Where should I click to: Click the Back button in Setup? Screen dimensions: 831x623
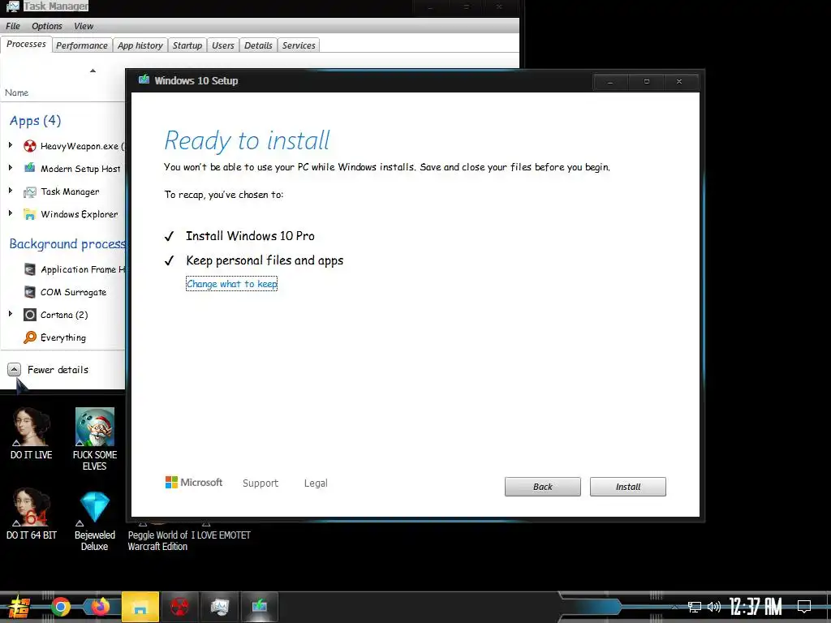click(x=543, y=487)
